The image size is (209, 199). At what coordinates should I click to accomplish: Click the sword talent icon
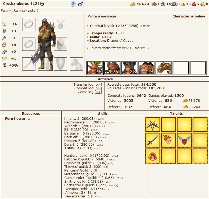(153, 140)
